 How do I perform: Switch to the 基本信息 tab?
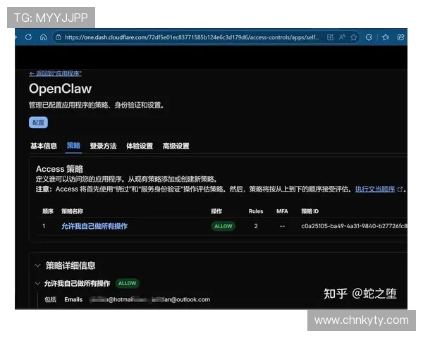(x=44, y=146)
